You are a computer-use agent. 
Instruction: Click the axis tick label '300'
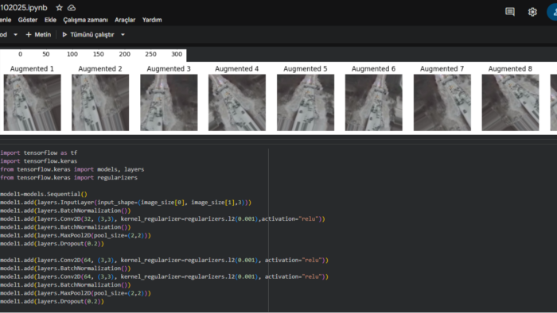(x=177, y=54)
